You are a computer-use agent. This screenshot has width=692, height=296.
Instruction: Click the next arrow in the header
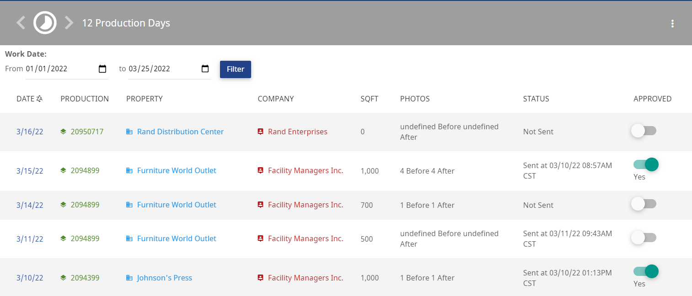pos(69,22)
